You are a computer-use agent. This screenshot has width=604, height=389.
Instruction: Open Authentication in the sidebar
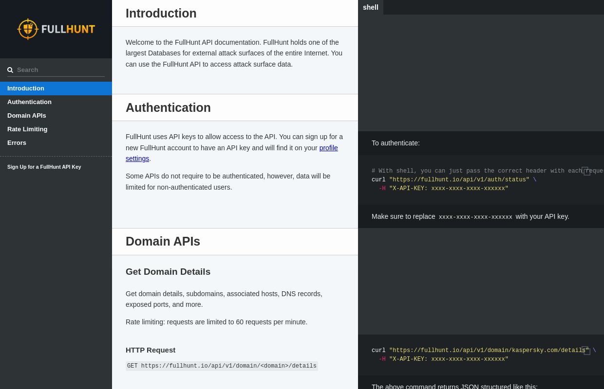56,102
